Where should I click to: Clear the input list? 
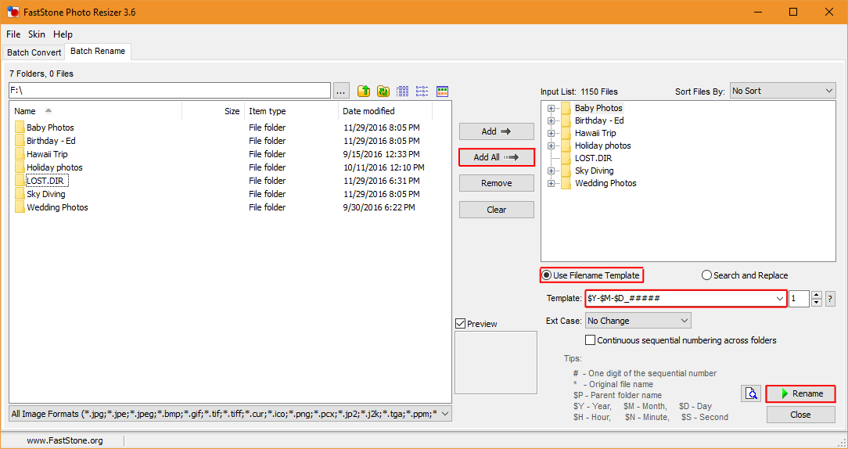(497, 210)
